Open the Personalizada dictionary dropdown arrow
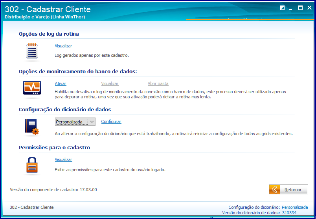The image size is (316, 219). point(92,122)
